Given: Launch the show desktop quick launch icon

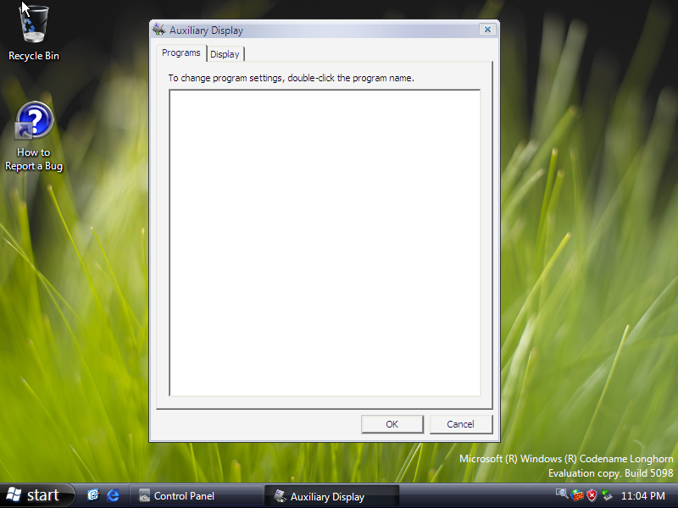Looking at the screenshot, I should click(93, 495).
